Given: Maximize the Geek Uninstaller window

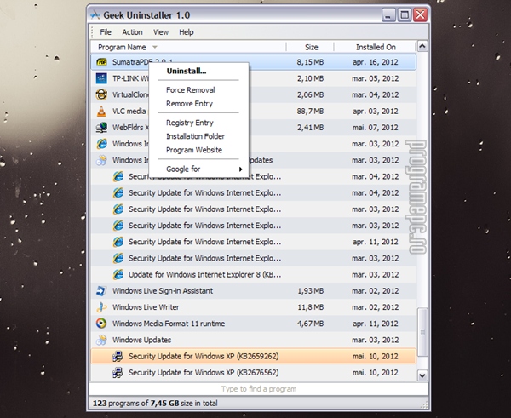Looking at the screenshot, I should point(404,15).
